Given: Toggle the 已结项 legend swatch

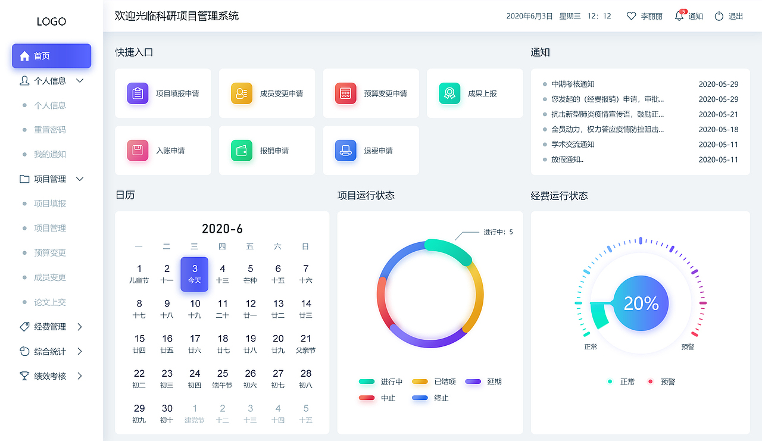Looking at the screenshot, I should [x=420, y=382].
